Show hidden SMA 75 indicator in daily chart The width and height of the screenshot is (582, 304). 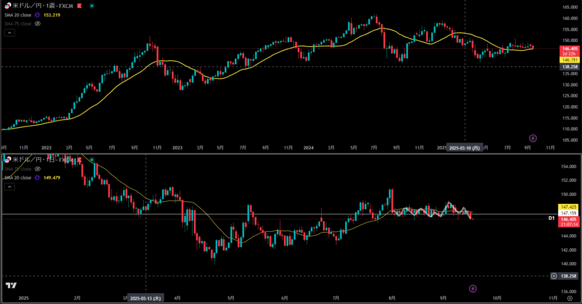click(x=38, y=169)
